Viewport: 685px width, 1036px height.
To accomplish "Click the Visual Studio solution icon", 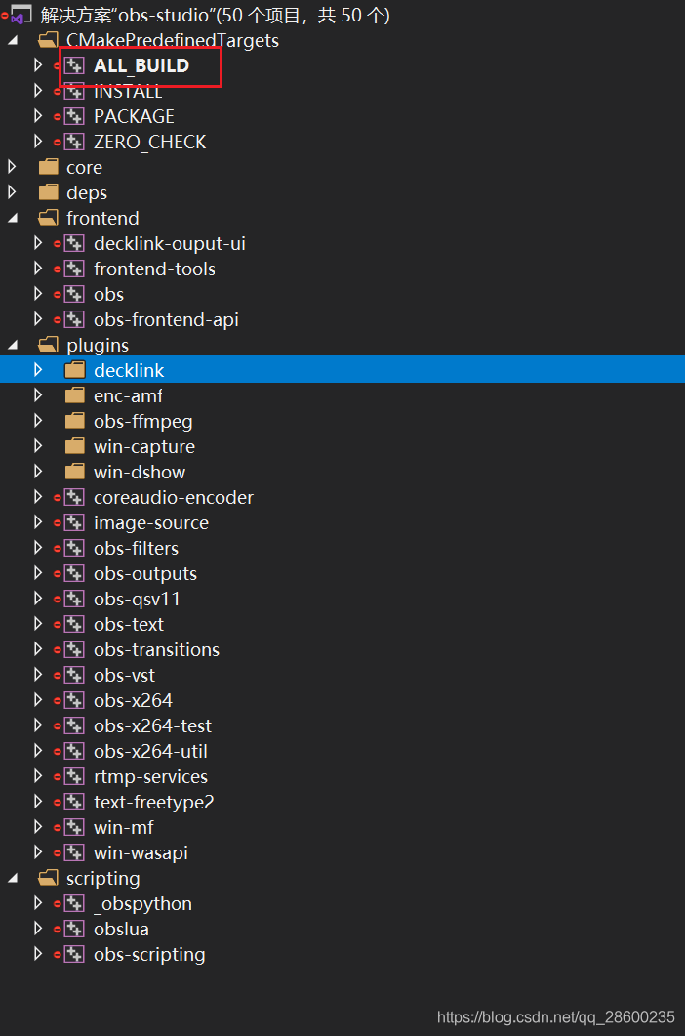I will [20, 16].
